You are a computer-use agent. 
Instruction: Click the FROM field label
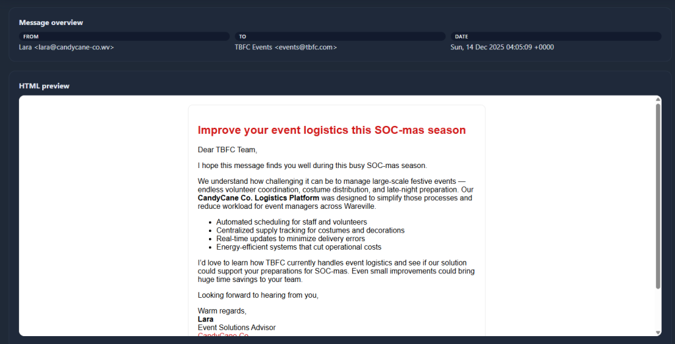pos(31,37)
